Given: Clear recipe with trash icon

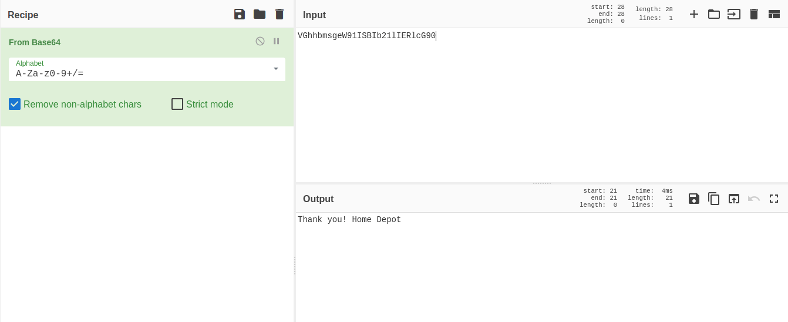Looking at the screenshot, I should pos(279,14).
